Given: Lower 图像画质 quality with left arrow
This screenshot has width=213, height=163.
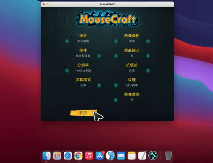Looking at the screenshot, I should [115, 41].
